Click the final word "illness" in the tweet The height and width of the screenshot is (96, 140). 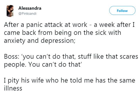[x=13, y=88]
